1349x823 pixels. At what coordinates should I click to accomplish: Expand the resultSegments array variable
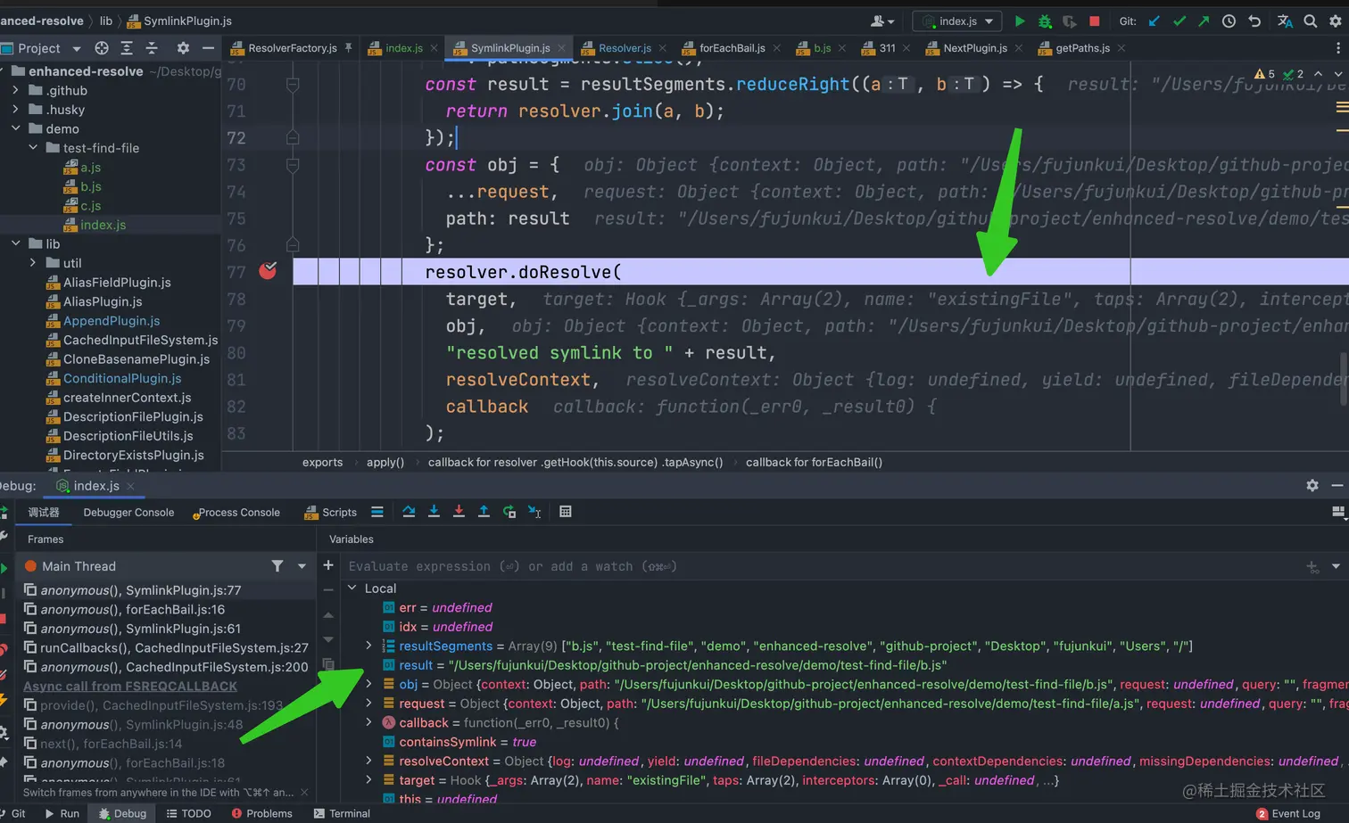[368, 646]
